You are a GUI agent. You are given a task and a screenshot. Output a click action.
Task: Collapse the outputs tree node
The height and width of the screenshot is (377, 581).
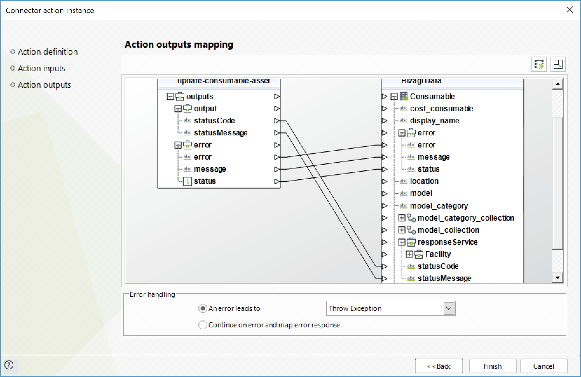[170, 96]
